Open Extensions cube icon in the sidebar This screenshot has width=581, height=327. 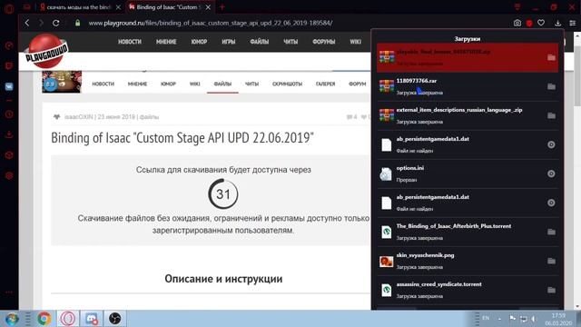9,155
